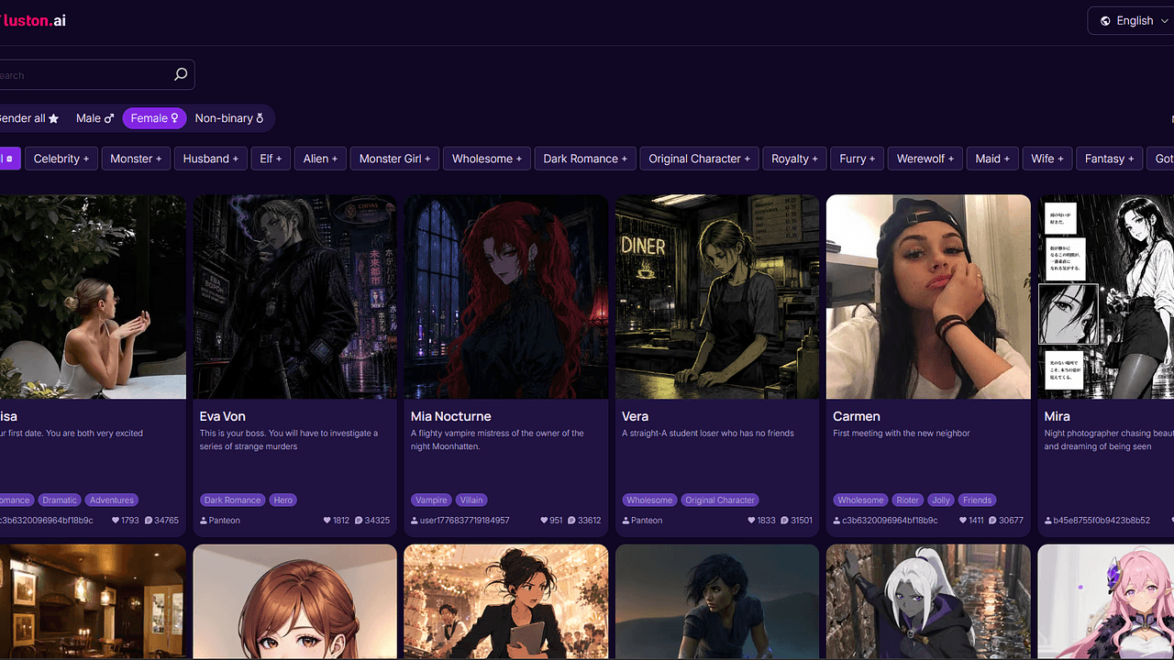Click the Eva Von character name

pyautogui.click(x=223, y=416)
